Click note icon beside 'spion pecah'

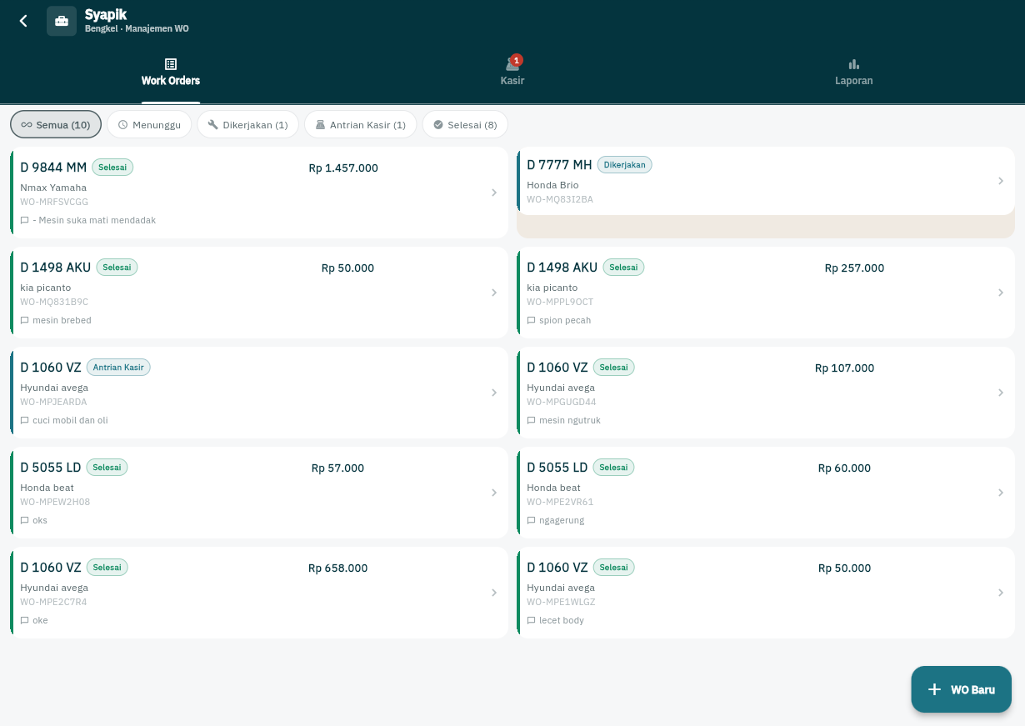pyautogui.click(x=532, y=321)
